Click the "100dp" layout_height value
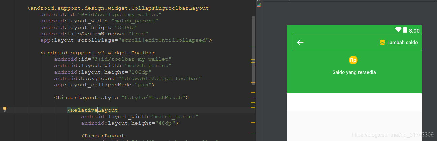This screenshot has width=437, height=141. [x=140, y=72]
